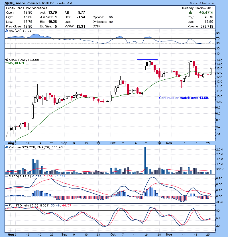Click the Volume value 379,718
The height and width of the screenshot is (237, 228).
tap(207, 27)
